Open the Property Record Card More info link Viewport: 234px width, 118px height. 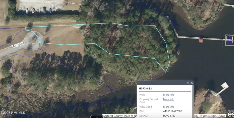[x=169, y=99]
